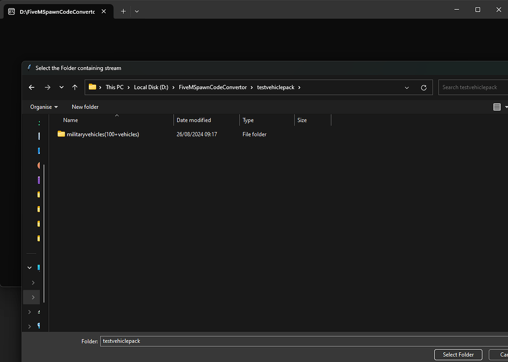Click the purple Gallery icon in the navigation pane
The width and height of the screenshot is (508, 362).
tap(39, 180)
